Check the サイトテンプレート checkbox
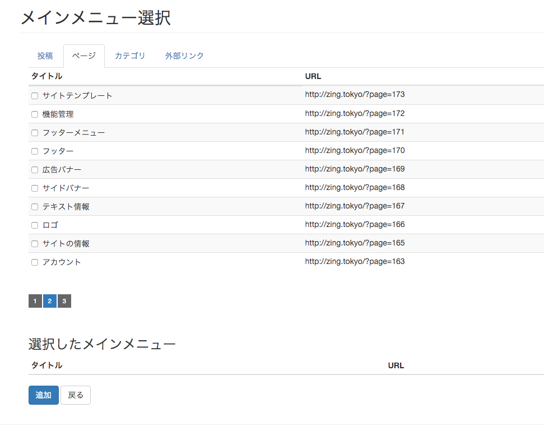Viewport: 544px width, 426px height. click(x=35, y=96)
